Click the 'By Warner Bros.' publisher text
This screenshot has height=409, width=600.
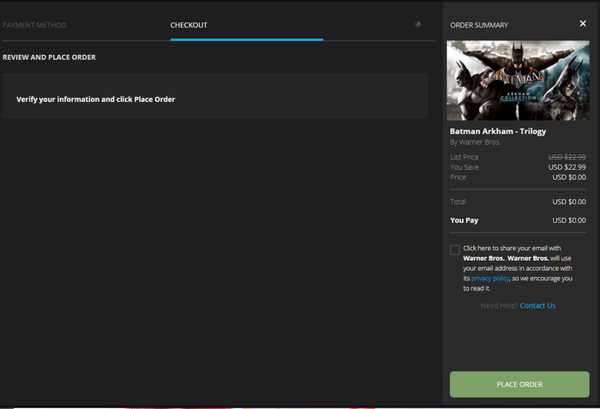(475, 142)
